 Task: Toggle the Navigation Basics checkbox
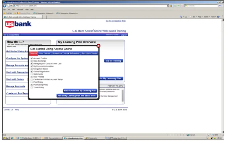(32, 69)
